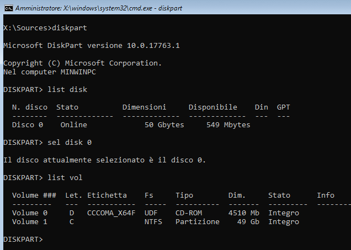This screenshot has height=250, width=351.
Task: Click the 'Disponibile' column header
Action: click(x=212, y=107)
